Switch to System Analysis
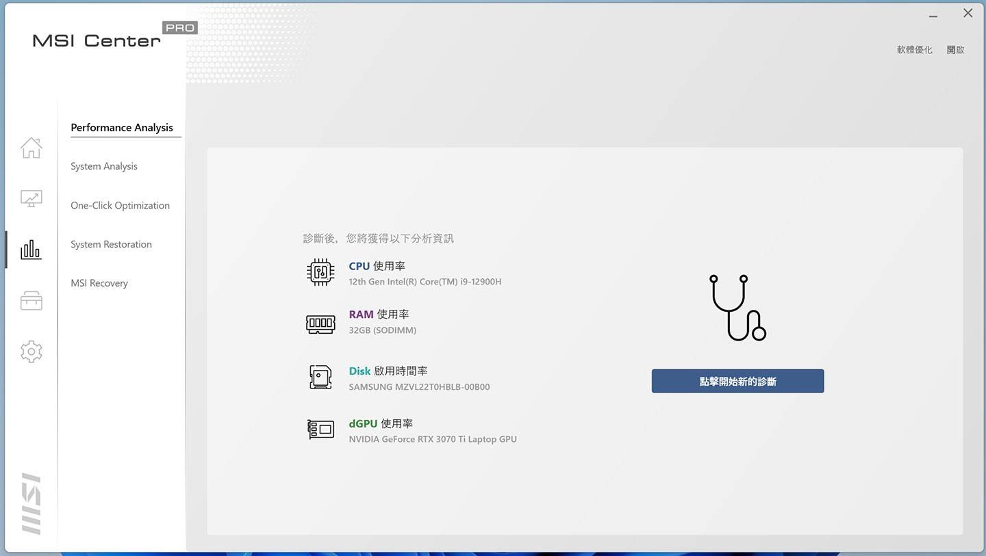The width and height of the screenshot is (986, 556). [x=104, y=166]
